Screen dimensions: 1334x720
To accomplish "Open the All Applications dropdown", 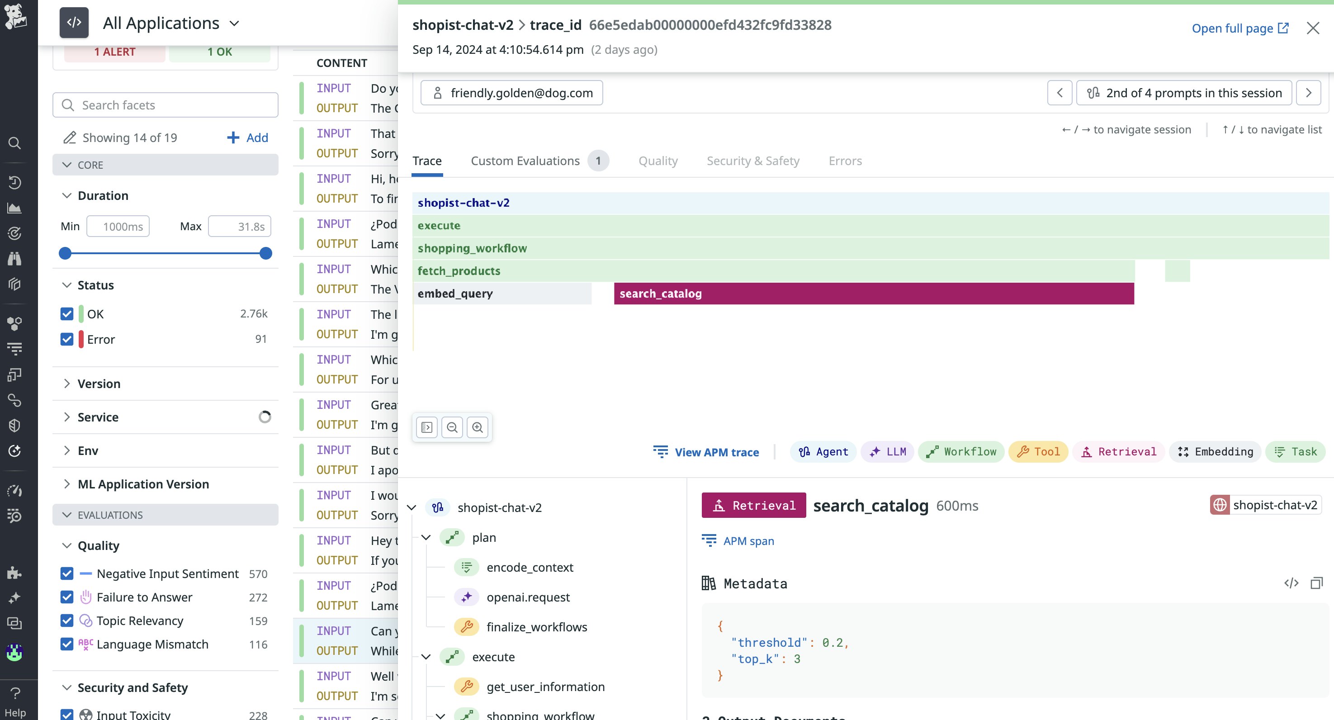I will point(171,24).
